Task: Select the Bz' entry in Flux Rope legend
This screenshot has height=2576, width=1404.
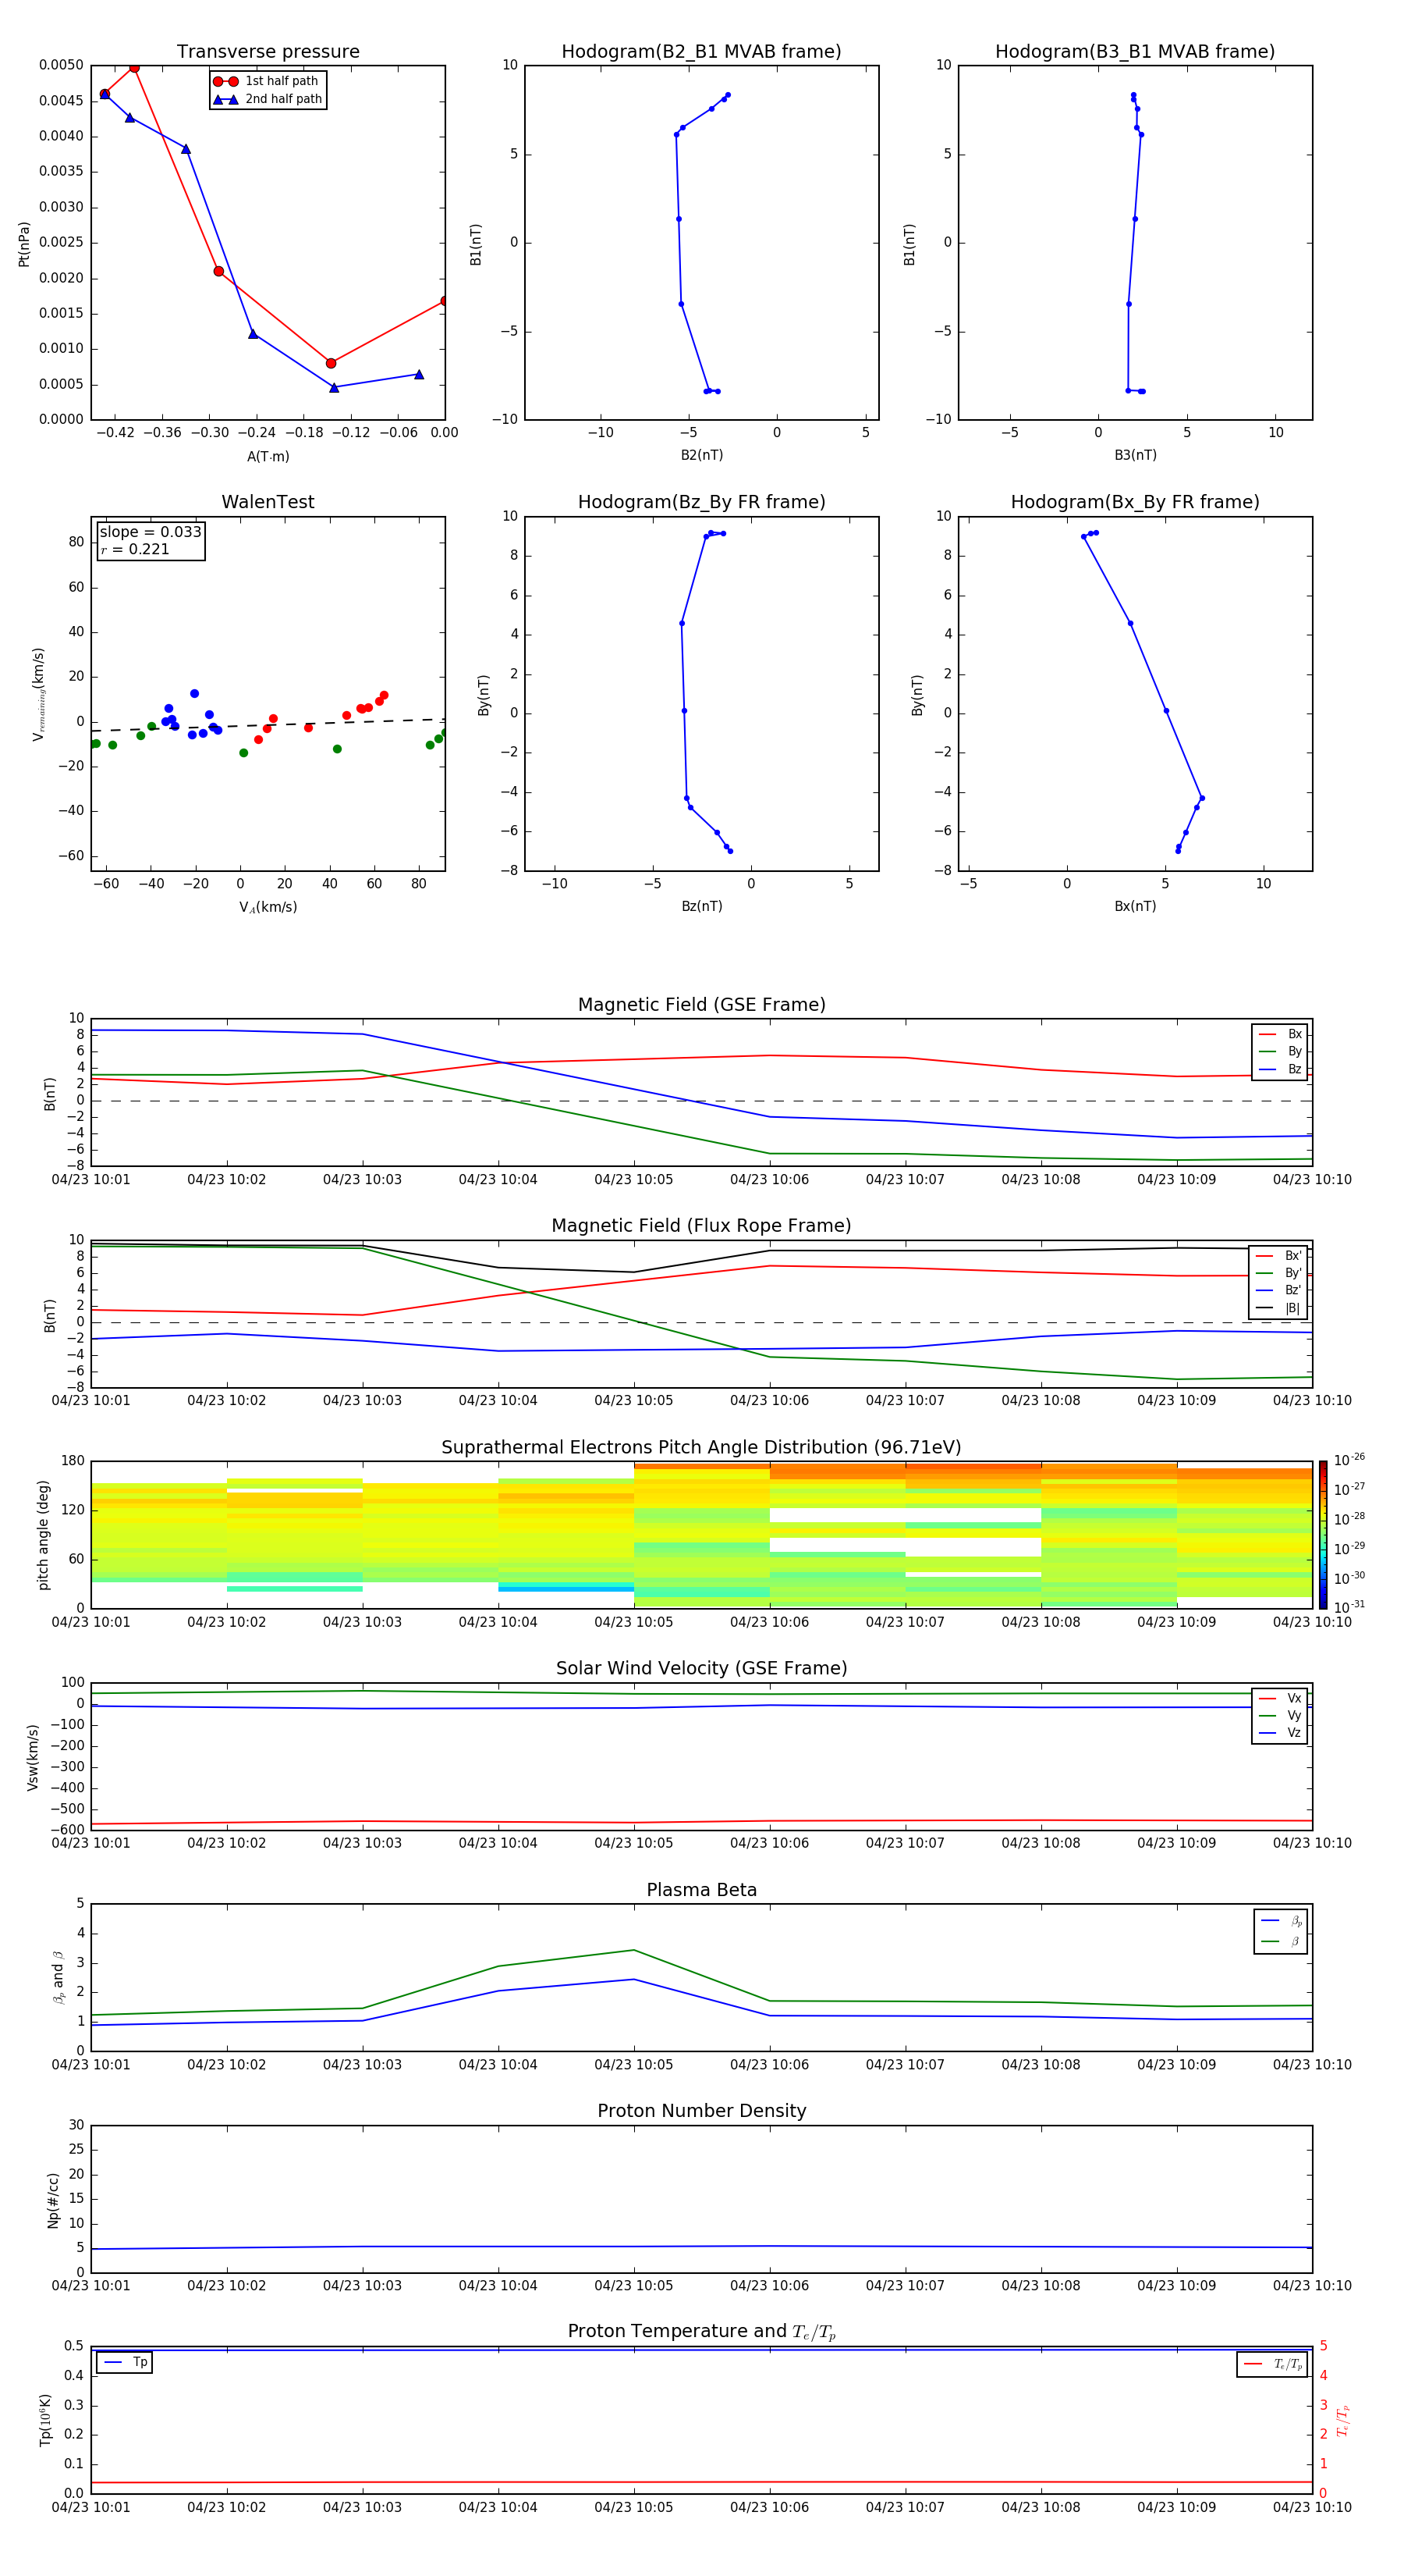Action: tap(1278, 1290)
